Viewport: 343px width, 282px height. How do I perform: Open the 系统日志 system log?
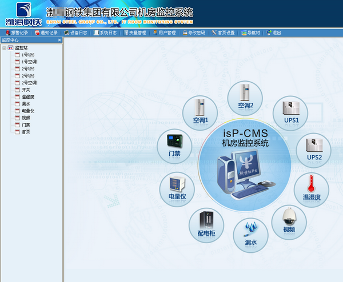(x=105, y=33)
